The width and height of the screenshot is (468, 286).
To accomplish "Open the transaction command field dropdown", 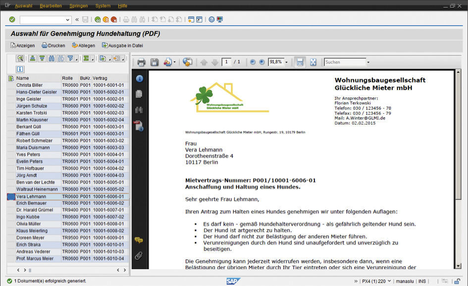I will (x=68, y=20).
